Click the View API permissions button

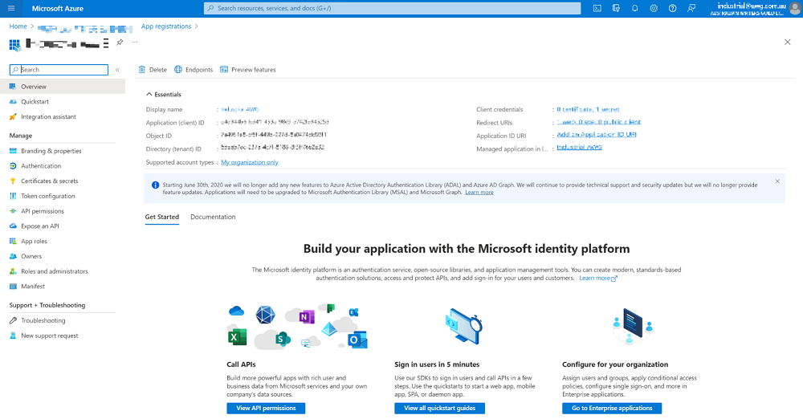pyautogui.click(x=266, y=408)
